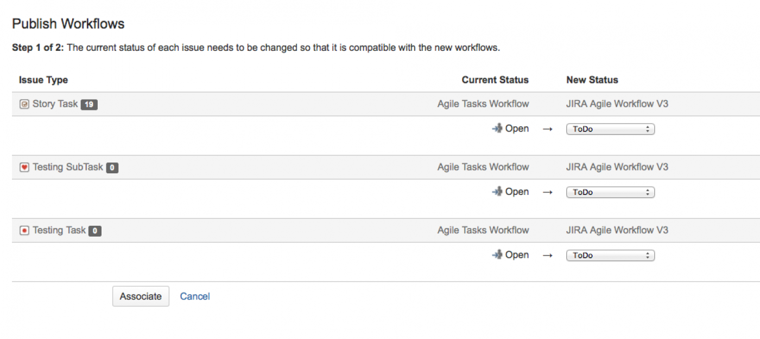The height and width of the screenshot is (339, 760).
Task: Click the Testing SubTask heart icon
Action: pos(24,167)
